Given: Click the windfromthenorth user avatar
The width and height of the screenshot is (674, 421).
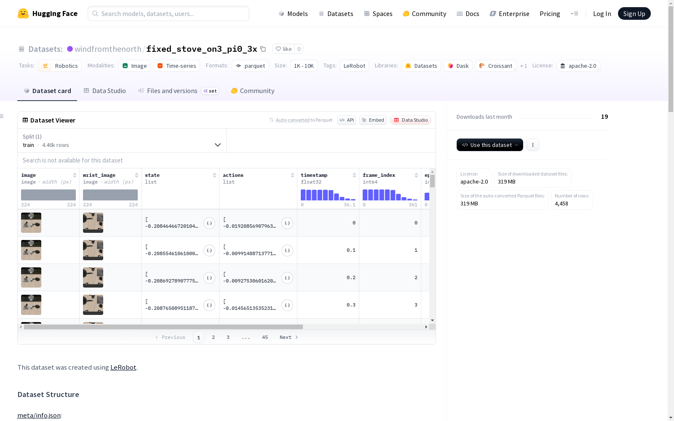Looking at the screenshot, I should coord(70,49).
